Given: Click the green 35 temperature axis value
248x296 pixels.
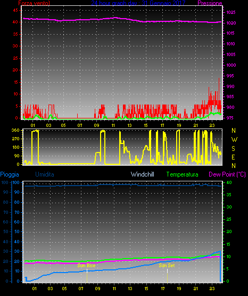Looking at the screenshot, I should pos(229,195).
